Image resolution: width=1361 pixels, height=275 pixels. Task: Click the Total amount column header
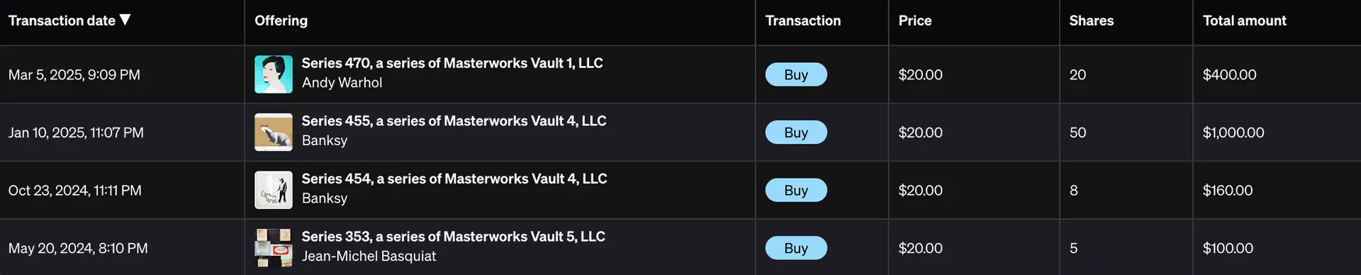[1245, 21]
